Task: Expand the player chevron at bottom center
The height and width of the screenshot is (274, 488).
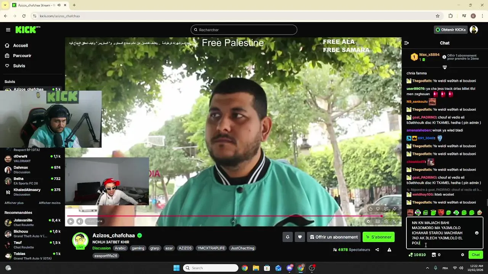Action: [233, 221]
